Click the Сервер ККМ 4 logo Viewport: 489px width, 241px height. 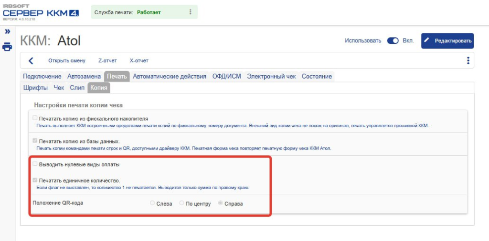tap(41, 13)
